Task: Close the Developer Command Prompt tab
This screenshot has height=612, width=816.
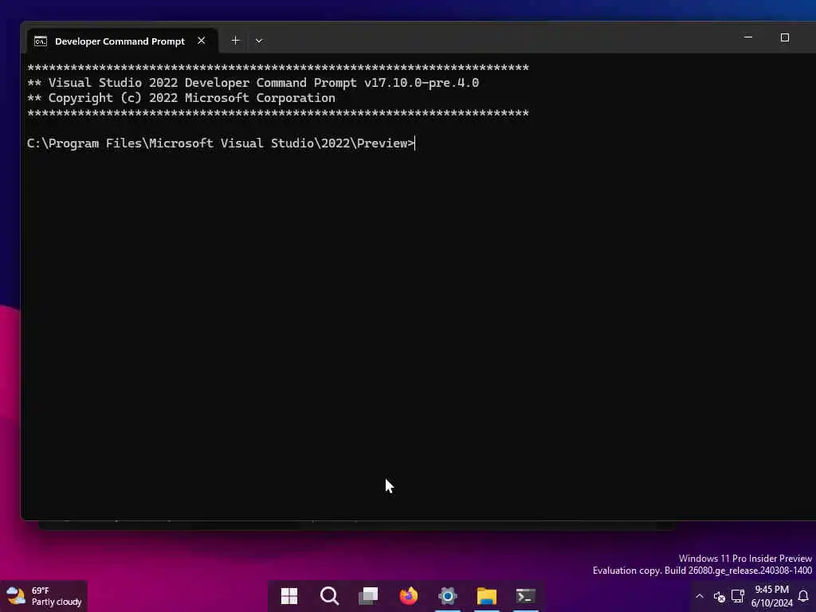Action: coord(202,41)
